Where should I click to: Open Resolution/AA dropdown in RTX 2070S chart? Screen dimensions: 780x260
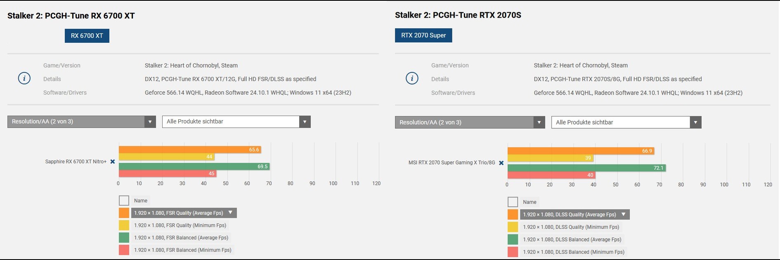[470, 122]
